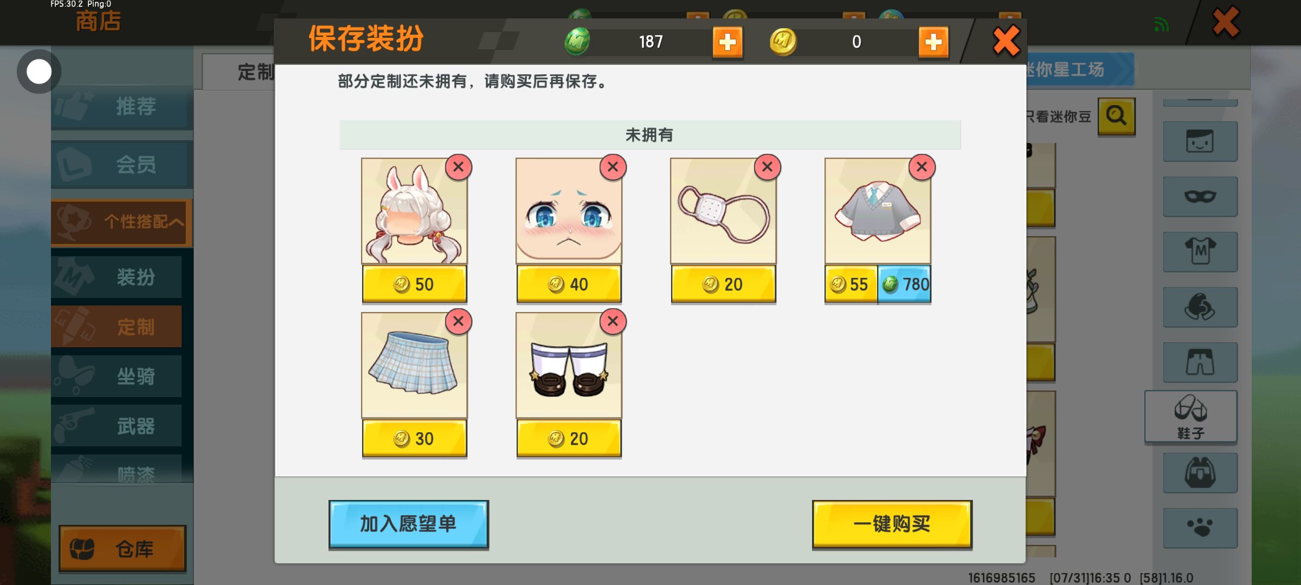The height and width of the screenshot is (585, 1301).
Task: Remove the bunny ear hair item
Action: pyautogui.click(x=458, y=167)
